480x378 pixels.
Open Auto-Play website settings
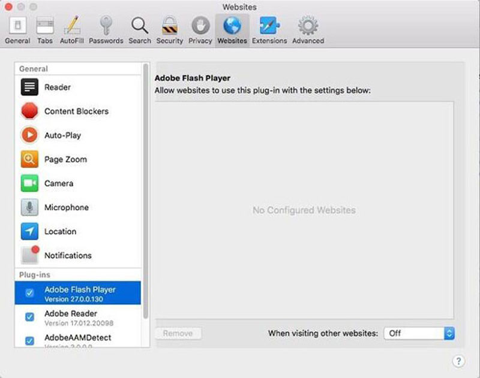(62, 135)
